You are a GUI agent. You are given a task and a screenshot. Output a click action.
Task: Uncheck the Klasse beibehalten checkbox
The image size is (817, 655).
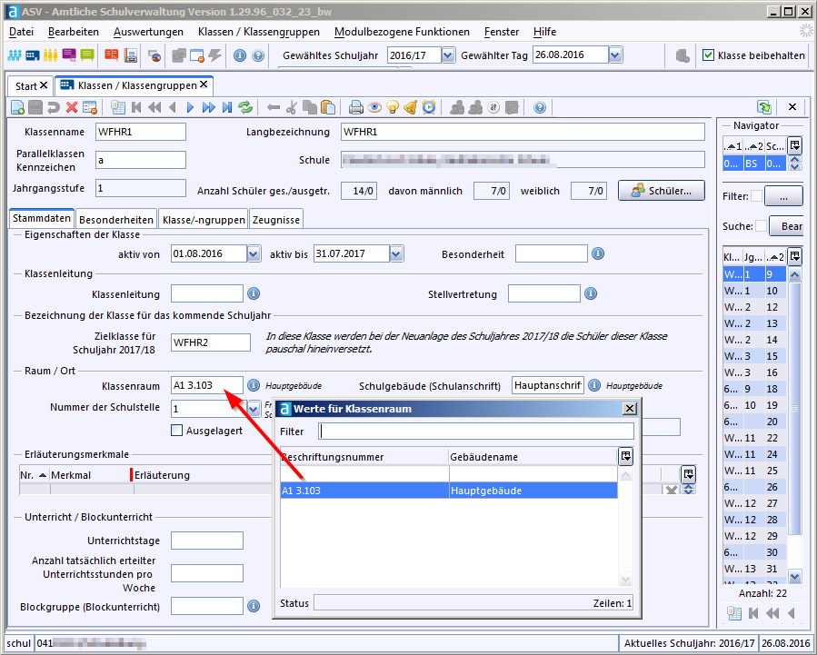(708, 55)
